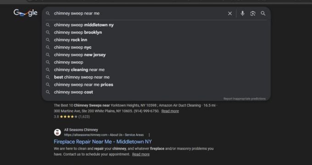Image resolution: width=312 pixels, height=165 pixels.
Task: Pick suggestion "best chimney sweep near me"
Action: coord(156,77)
